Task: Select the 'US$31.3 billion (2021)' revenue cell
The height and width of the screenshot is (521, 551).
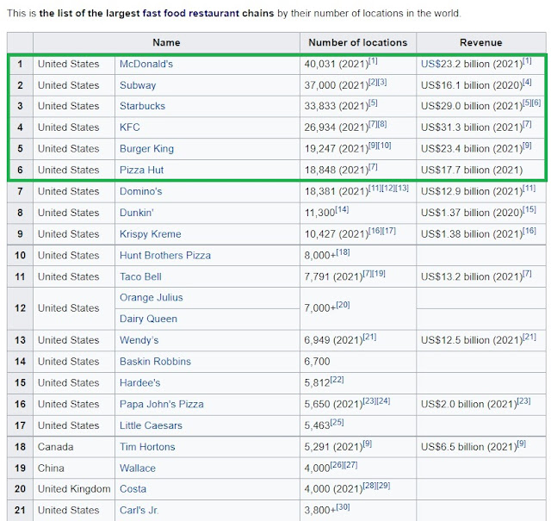Action: [481, 127]
